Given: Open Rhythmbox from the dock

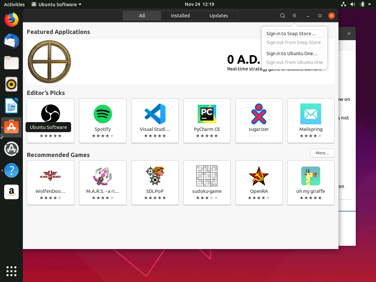Looking at the screenshot, I should click(x=11, y=84).
